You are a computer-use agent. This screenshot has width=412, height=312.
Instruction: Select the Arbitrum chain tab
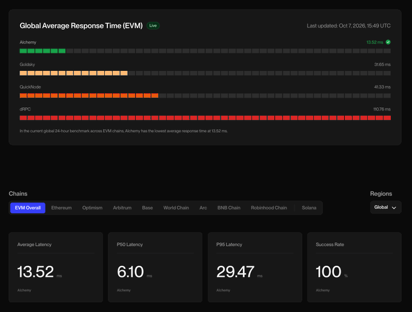(122, 208)
